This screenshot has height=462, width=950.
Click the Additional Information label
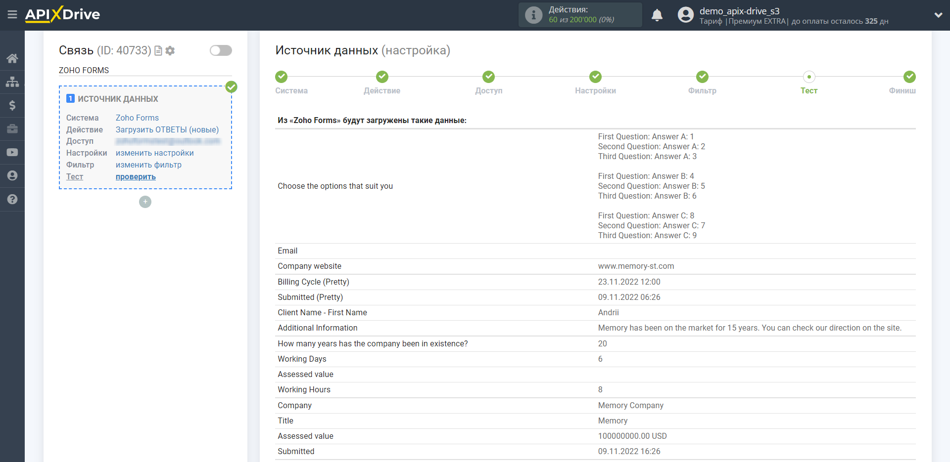tap(317, 328)
